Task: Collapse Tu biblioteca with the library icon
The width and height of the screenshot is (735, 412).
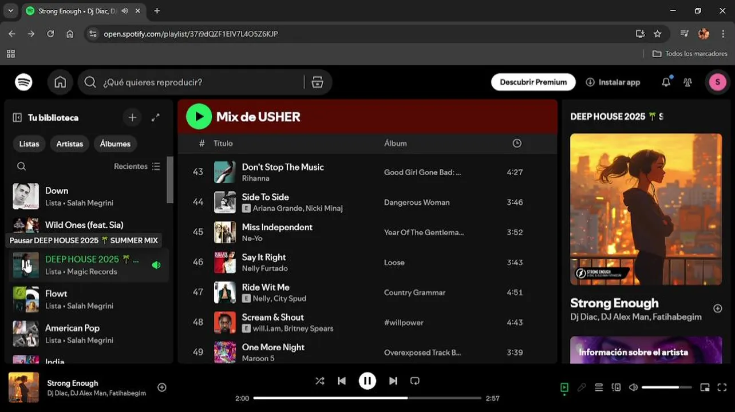Action: [17, 117]
